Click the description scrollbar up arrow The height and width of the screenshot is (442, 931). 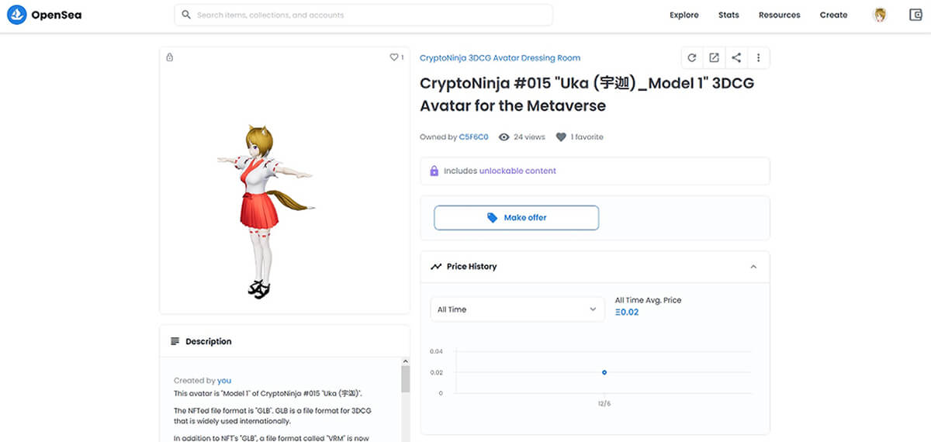click(x=405, y=361)
